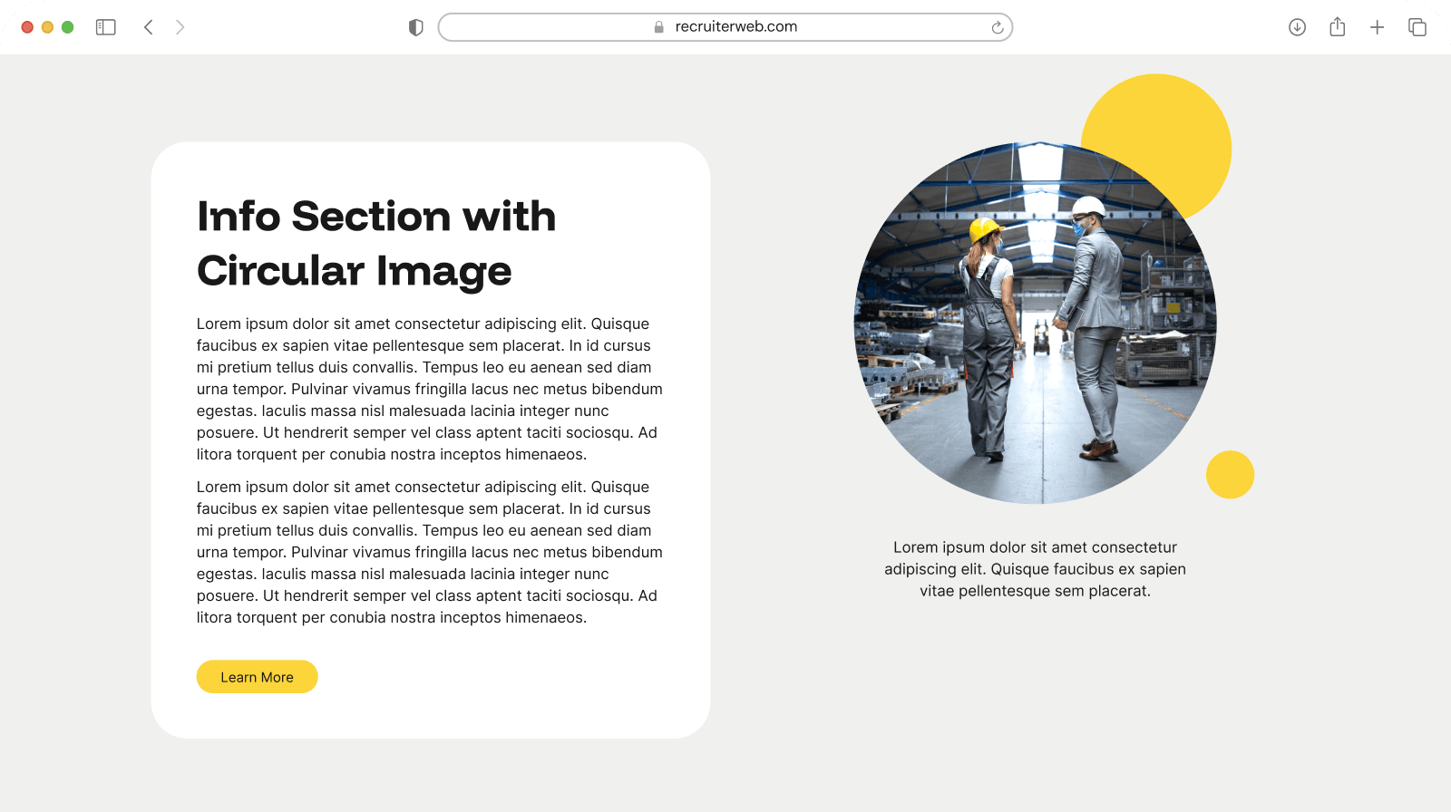Toggle the Safari sidebar panel icon
Viewport: 1451px width, 812px height.
pyautogui.click(x=106, y=27)
